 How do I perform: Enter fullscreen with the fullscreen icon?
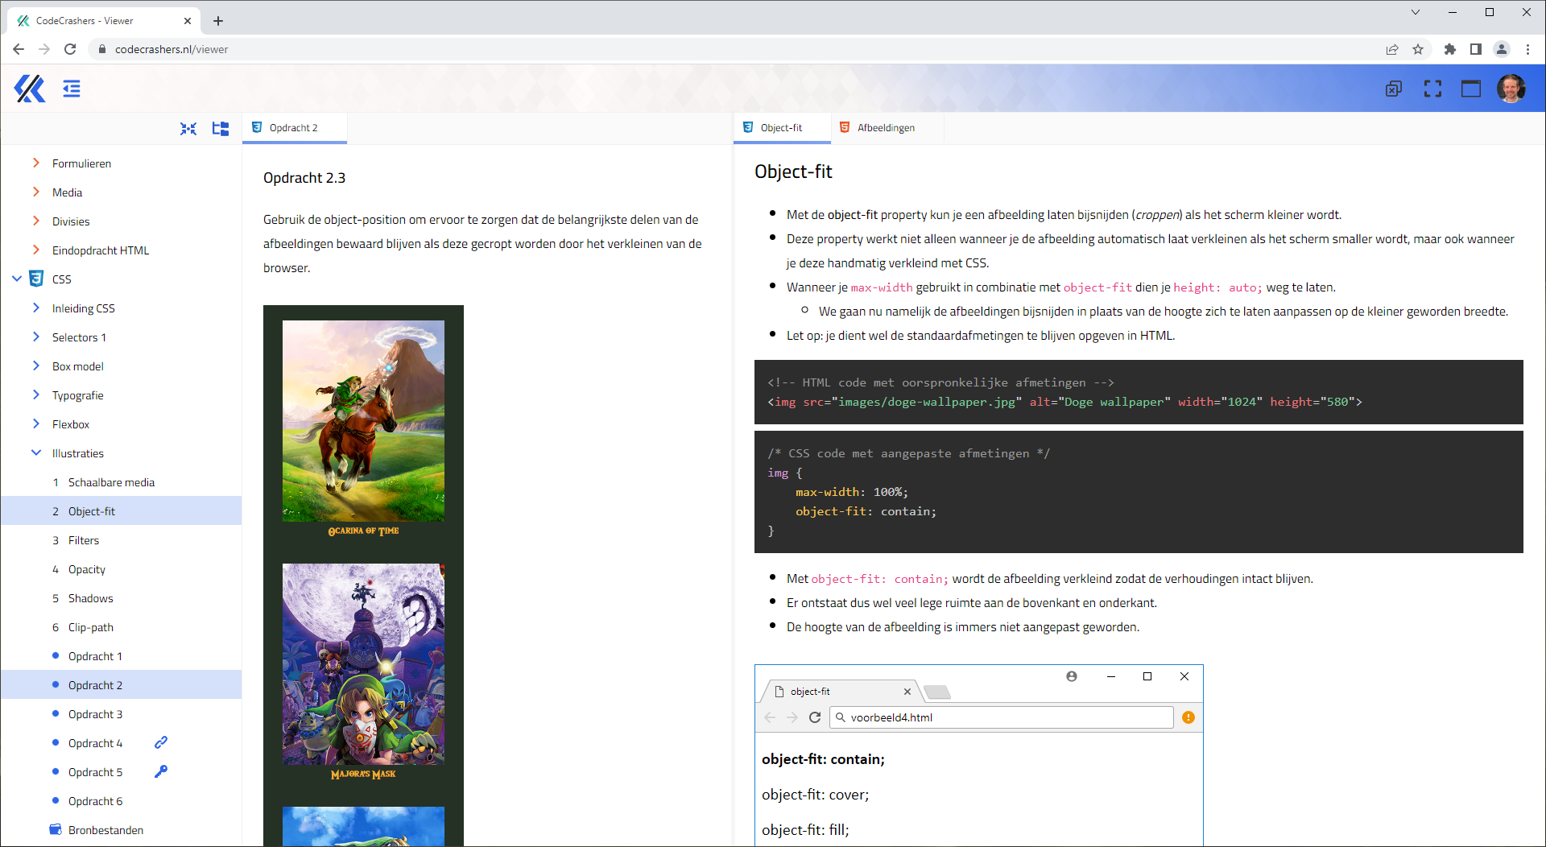[x=1432, y=89]
